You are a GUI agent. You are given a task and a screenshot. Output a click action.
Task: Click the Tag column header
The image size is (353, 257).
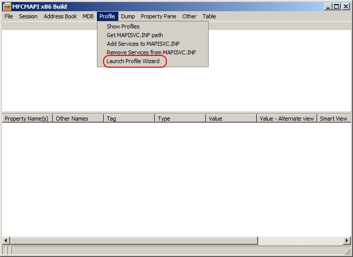(130, 119)
